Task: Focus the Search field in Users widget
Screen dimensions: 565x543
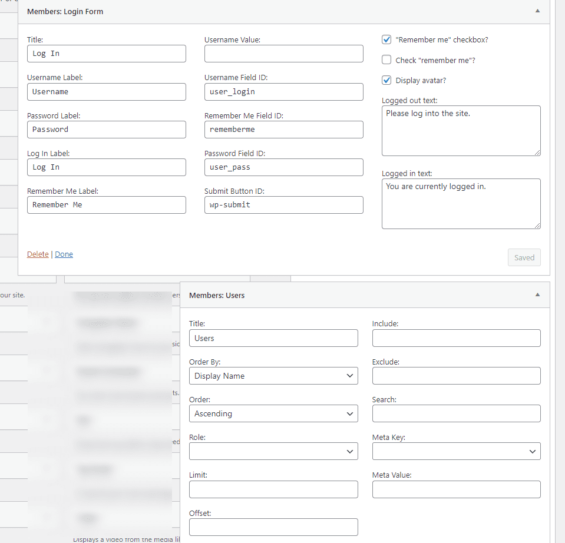Action: tap(456, 413)
